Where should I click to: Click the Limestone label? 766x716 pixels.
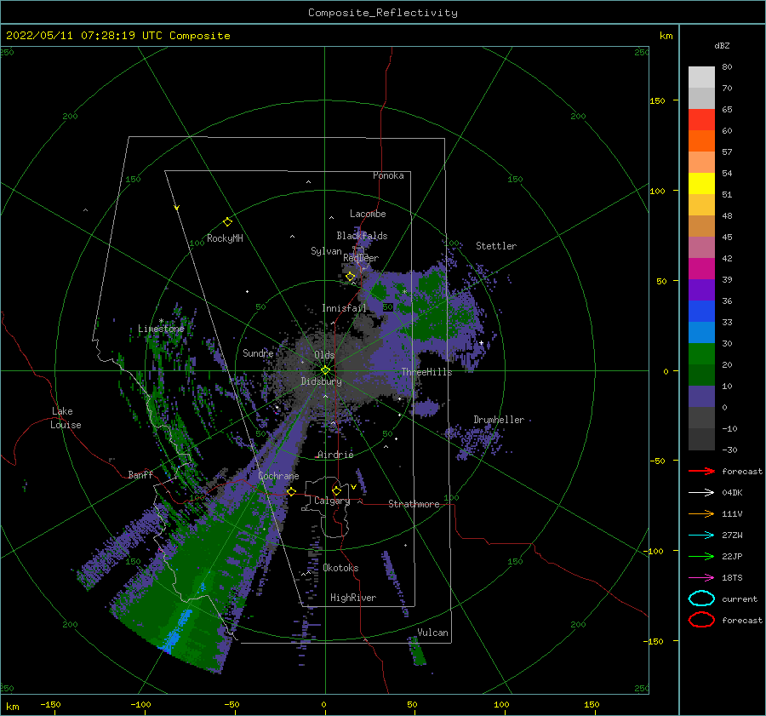point(161,329)
